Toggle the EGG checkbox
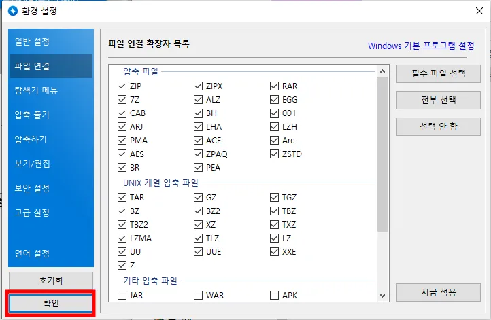The height and width of the screenshot is (320, 491). pos(274,99)
